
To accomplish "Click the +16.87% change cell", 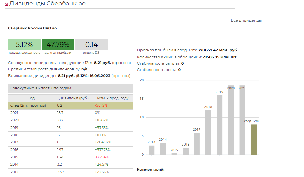I will (x=113, y=120).
